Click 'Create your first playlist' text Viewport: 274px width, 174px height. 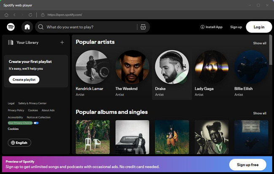pos(30,62)
